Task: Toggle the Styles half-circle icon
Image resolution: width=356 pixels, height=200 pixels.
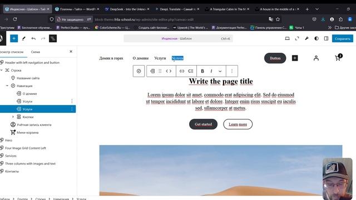Action: click(317, 38)
